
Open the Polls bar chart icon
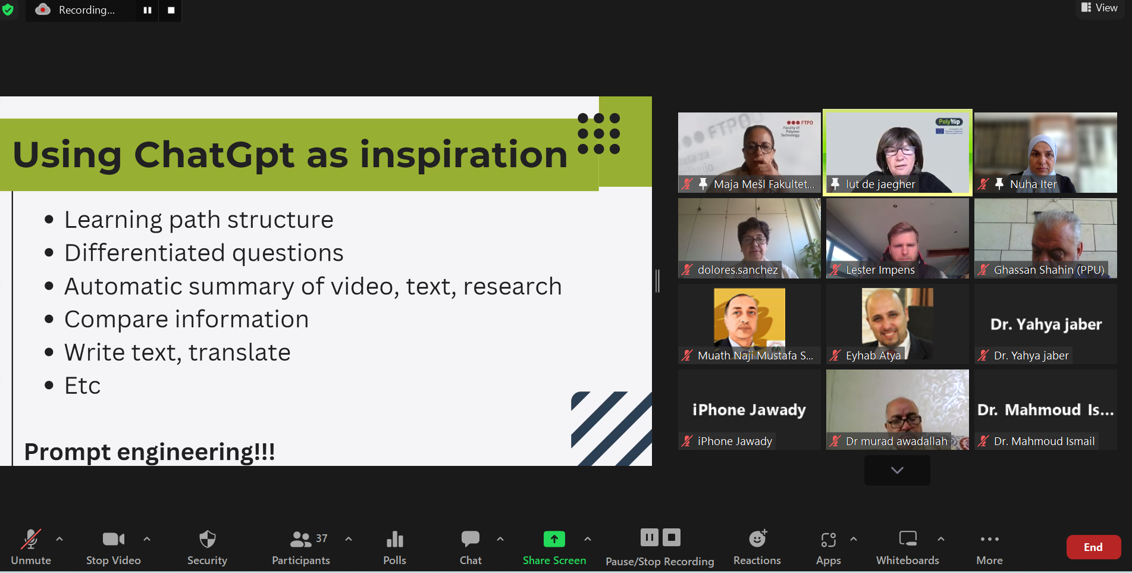click(x=395, y=539)
